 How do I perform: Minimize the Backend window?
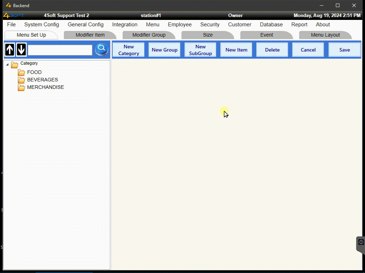322,5
